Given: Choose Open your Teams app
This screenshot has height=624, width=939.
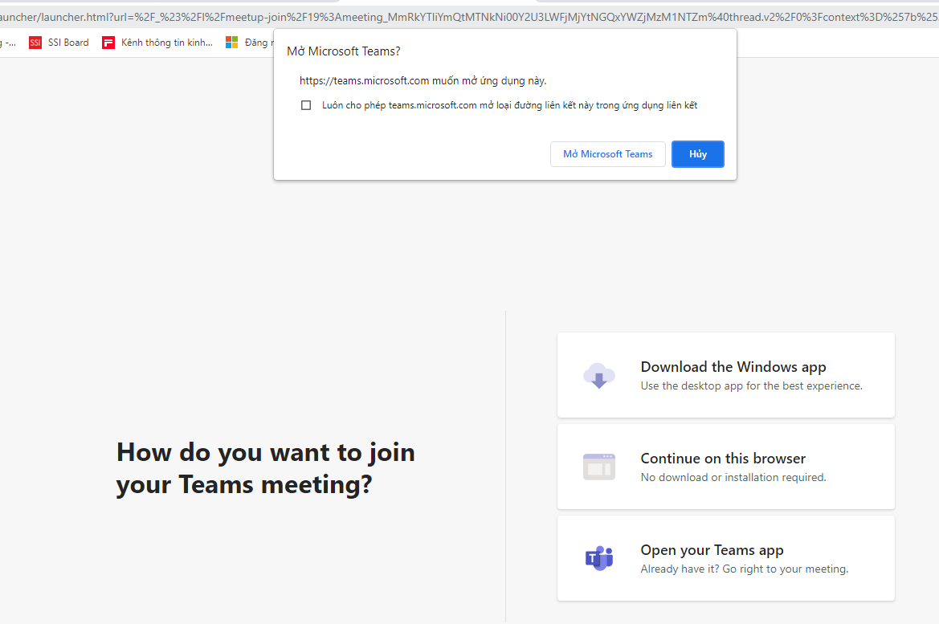Looking at the screenshot, I should (712, 550).
